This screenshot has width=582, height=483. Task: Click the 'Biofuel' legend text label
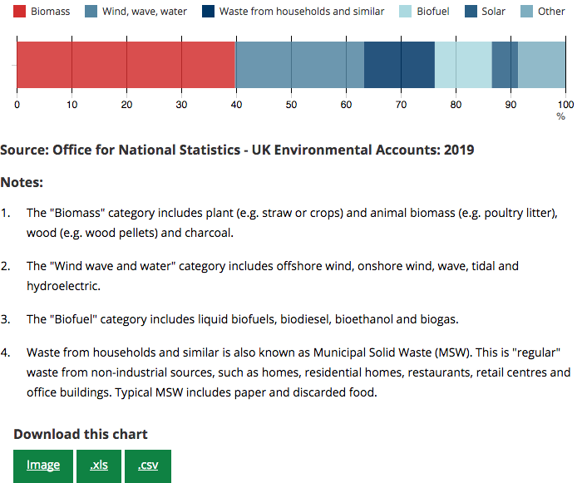pos(432,12)
